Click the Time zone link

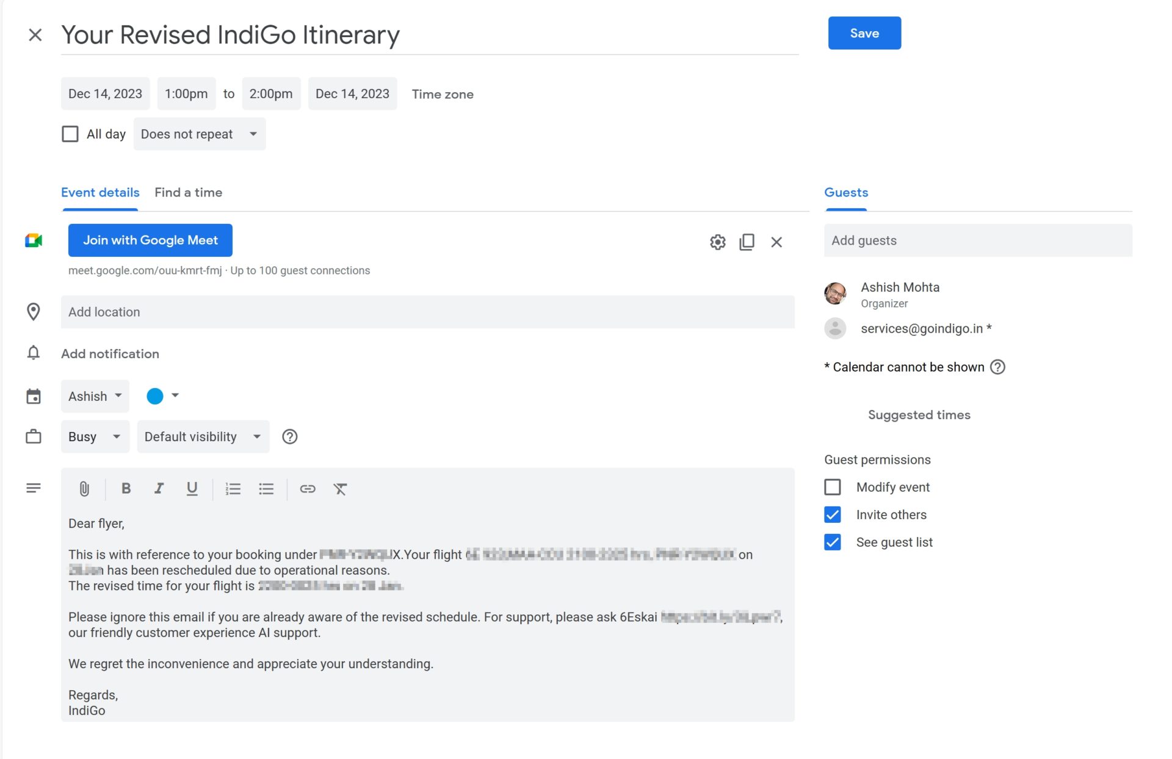coord(443,94)
